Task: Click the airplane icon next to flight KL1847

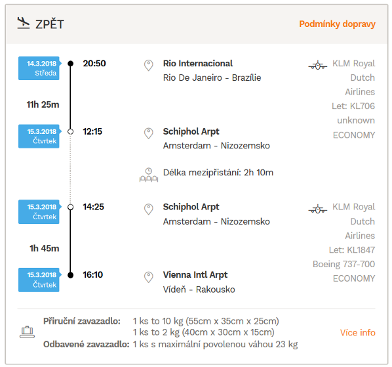Action: point(318,209)
